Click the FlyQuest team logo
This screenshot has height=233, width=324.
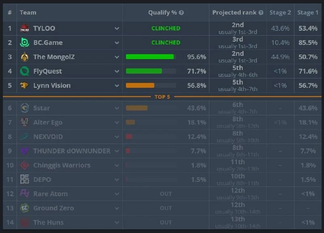coord(25,71)
